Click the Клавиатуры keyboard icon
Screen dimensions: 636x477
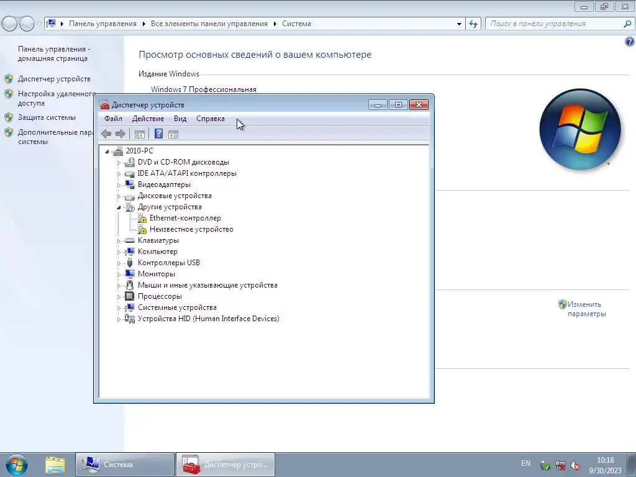[130, 240]
